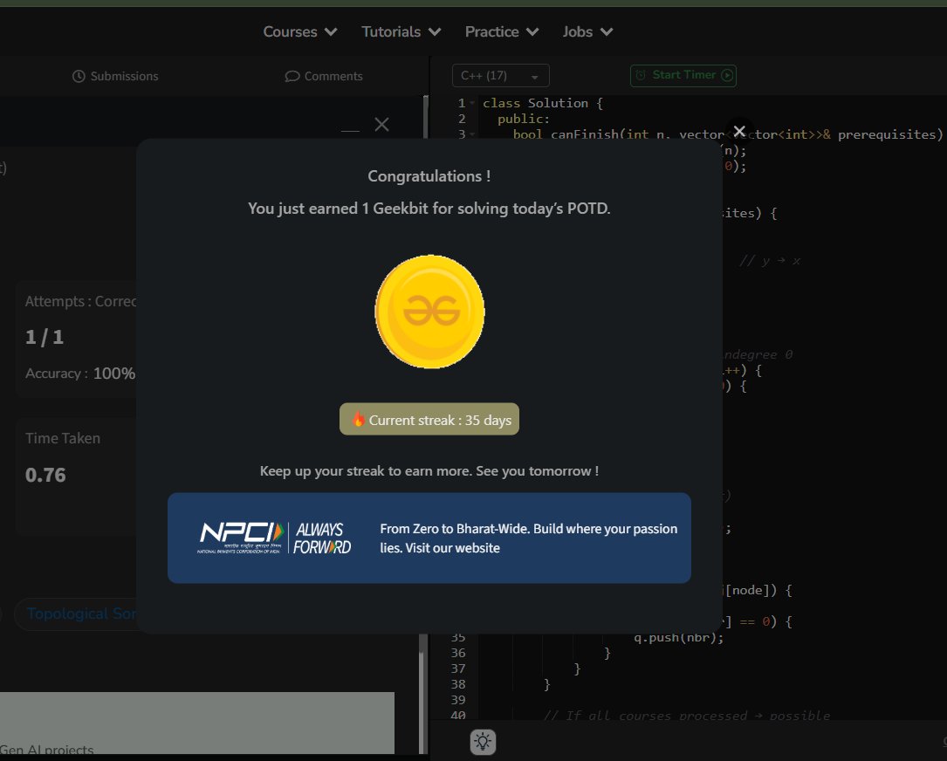Open the Tutorials menu
Image resolution: width=947 pixels, height=761 pixels.
[401, 31]
